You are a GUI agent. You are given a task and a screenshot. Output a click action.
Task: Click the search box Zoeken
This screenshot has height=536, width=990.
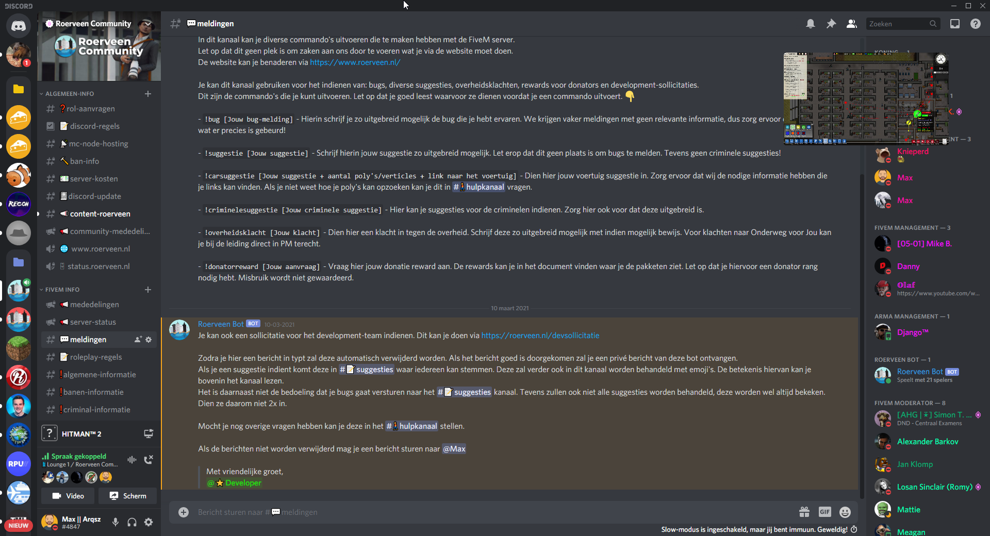(902, 24)
